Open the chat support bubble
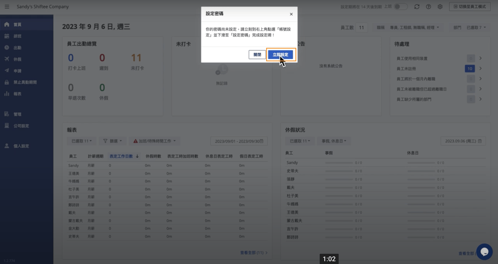 click(x=484, y=252)
